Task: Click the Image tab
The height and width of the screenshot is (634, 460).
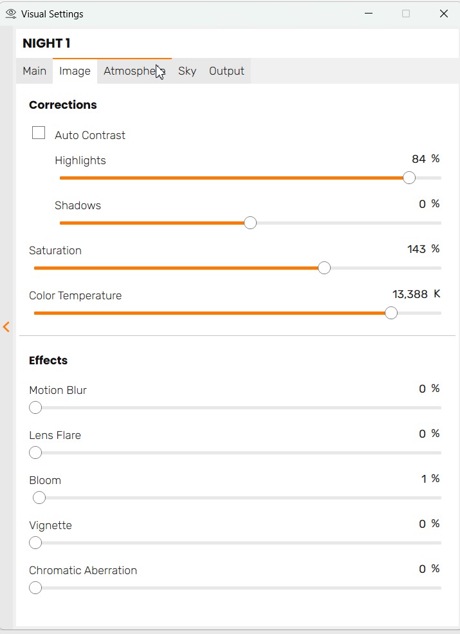Action: (x=75, y=71)
